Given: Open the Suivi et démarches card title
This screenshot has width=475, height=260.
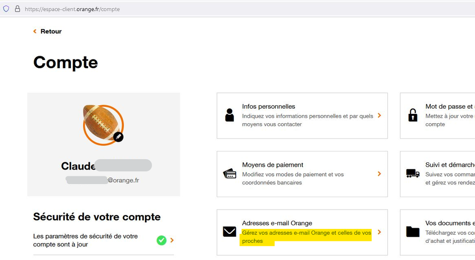Looking at the screenshot, I should pos(450,165).
